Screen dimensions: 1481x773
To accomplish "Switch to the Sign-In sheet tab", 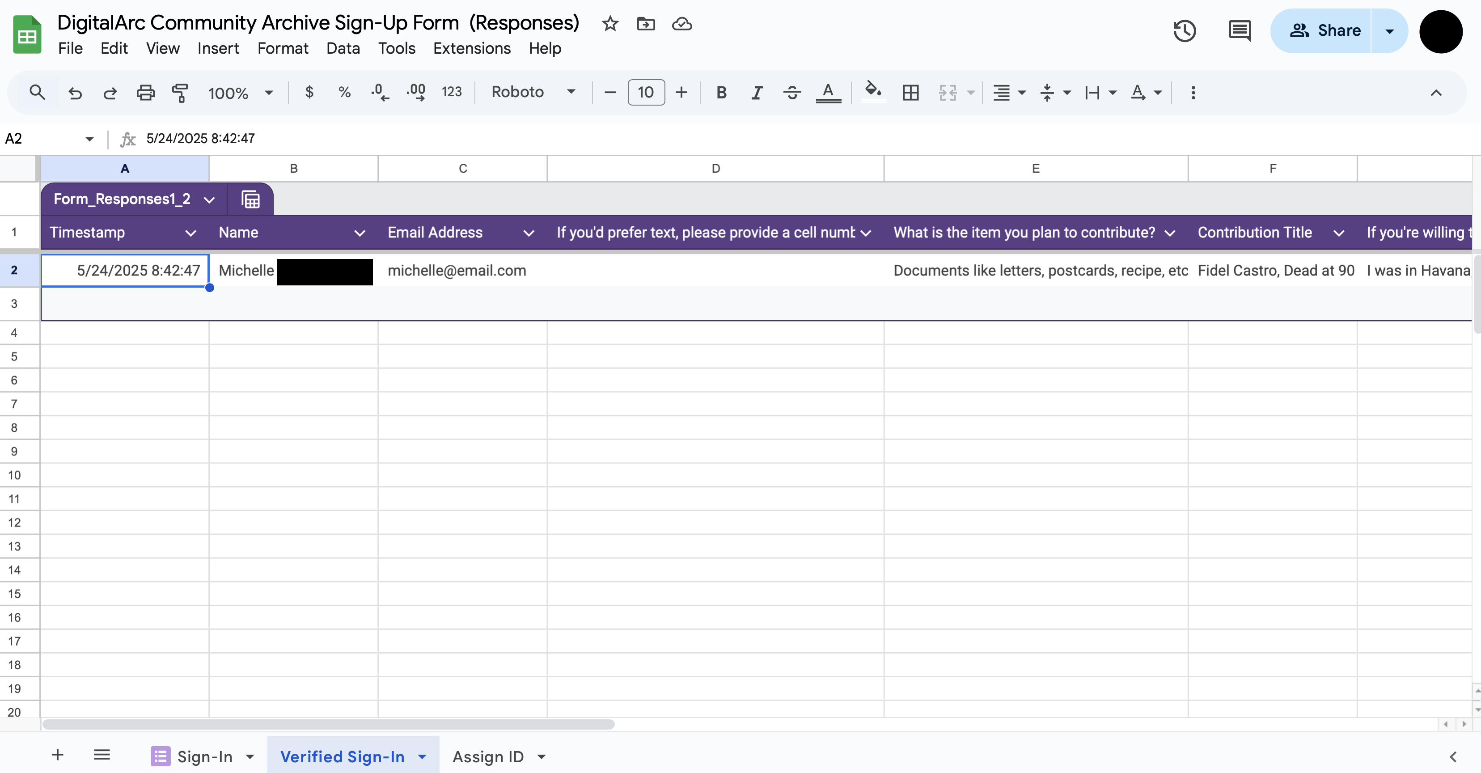I will point(203,756).
